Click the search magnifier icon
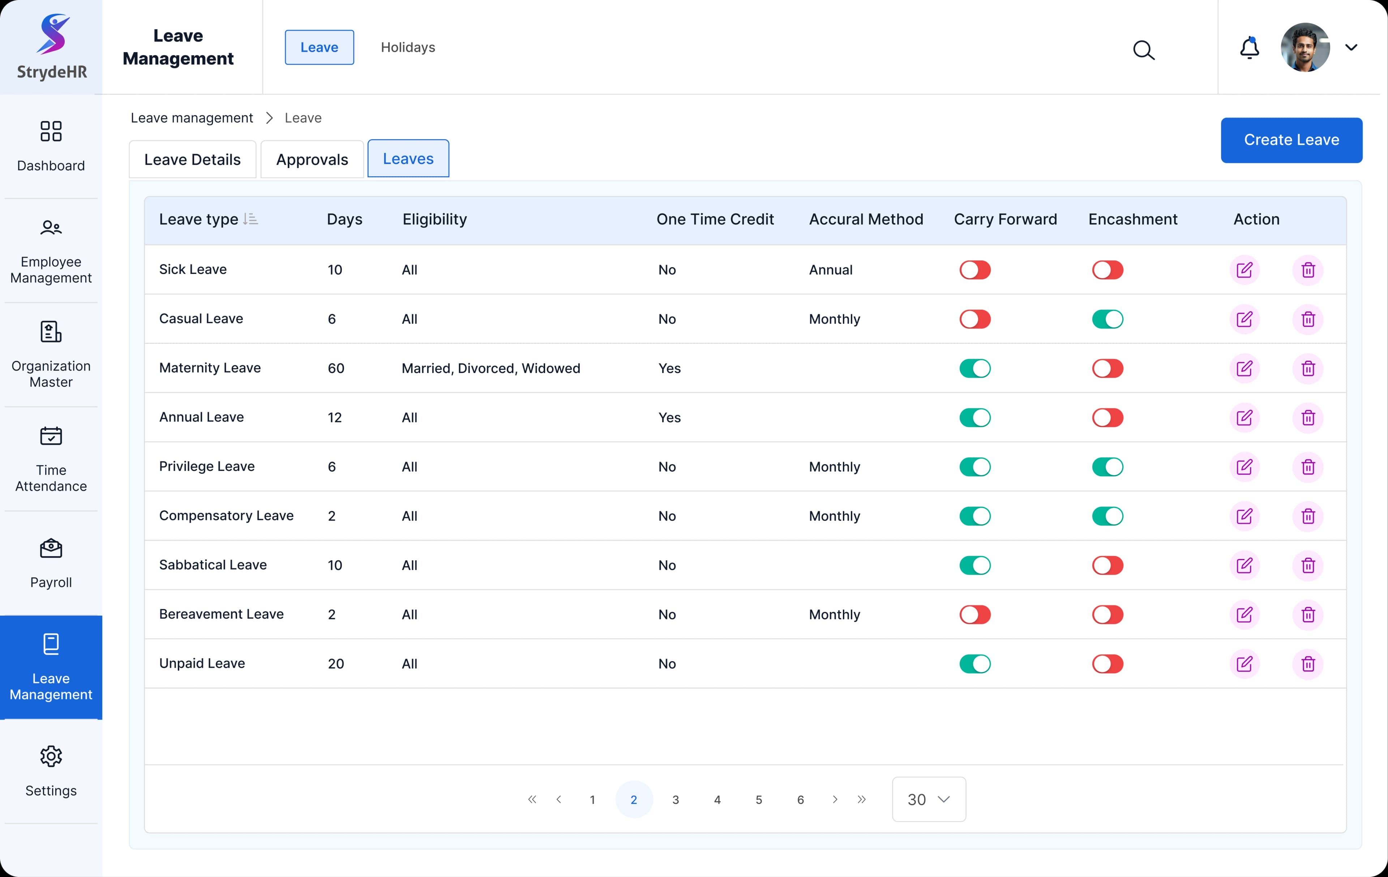The height and width of the screenshot is (877, 1388). [1144, 50]
